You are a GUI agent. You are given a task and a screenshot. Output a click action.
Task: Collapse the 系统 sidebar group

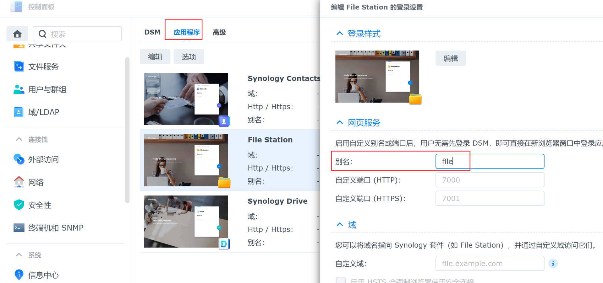pos(19,255)
